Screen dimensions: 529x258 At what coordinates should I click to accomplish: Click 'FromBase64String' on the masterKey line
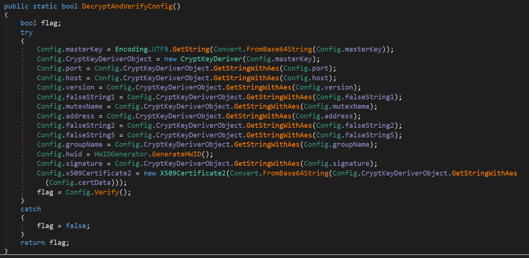coord(279,49)
